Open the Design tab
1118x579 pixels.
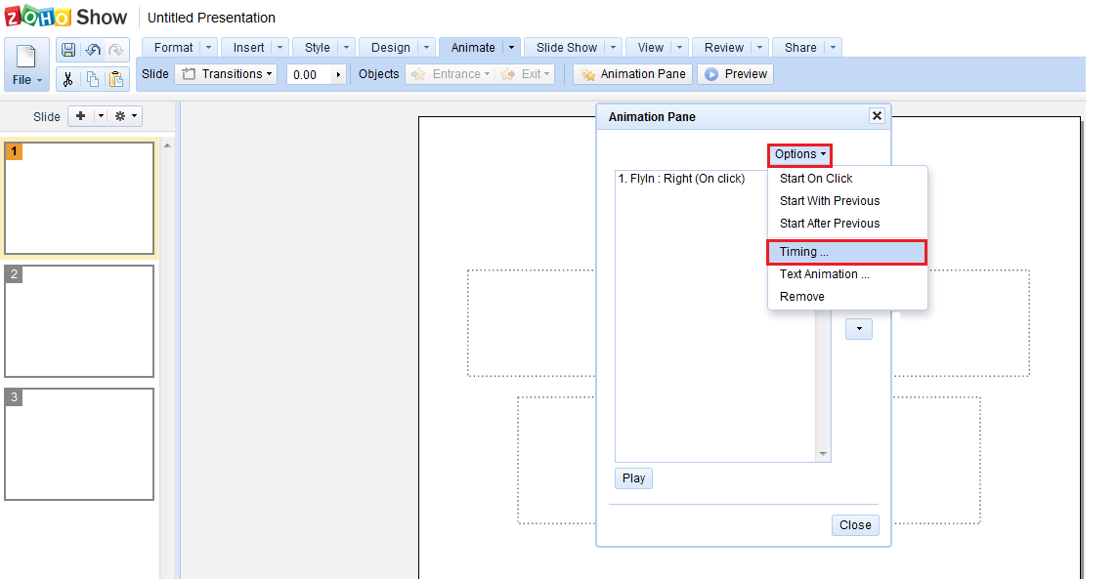pyautogui.click(x=391, y=48)
